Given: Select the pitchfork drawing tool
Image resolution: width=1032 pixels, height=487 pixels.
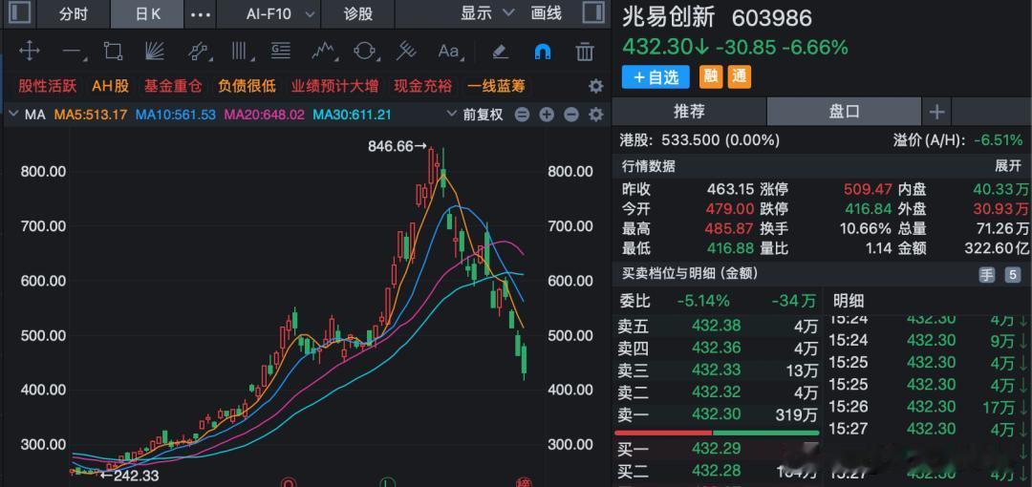Looking at the screenshot, I should [406, 51].
